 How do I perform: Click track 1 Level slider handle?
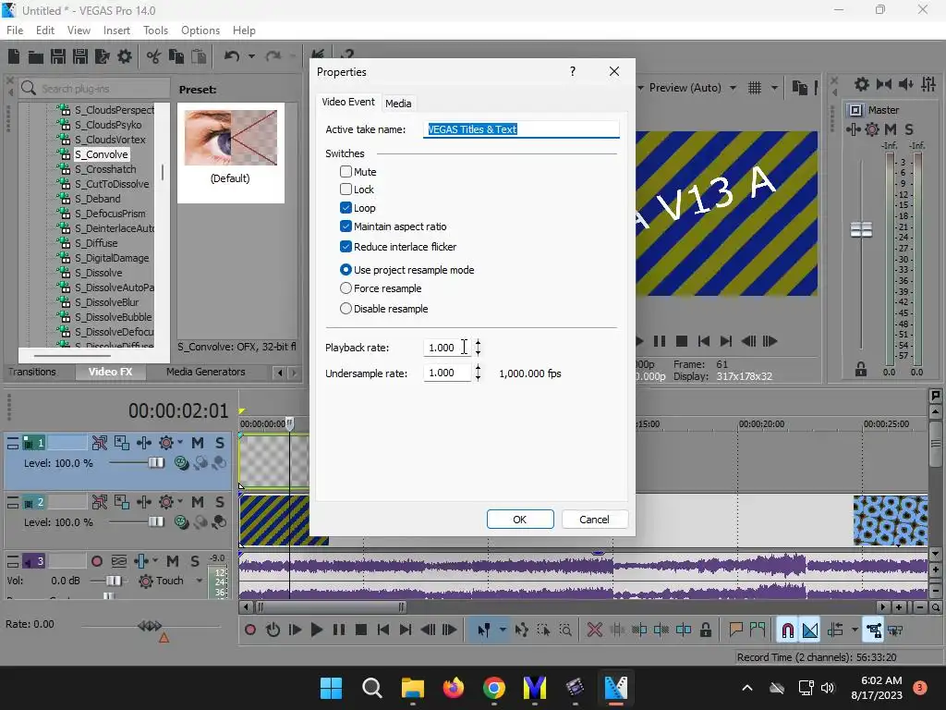pyautogui.click(x=156, y=463)
